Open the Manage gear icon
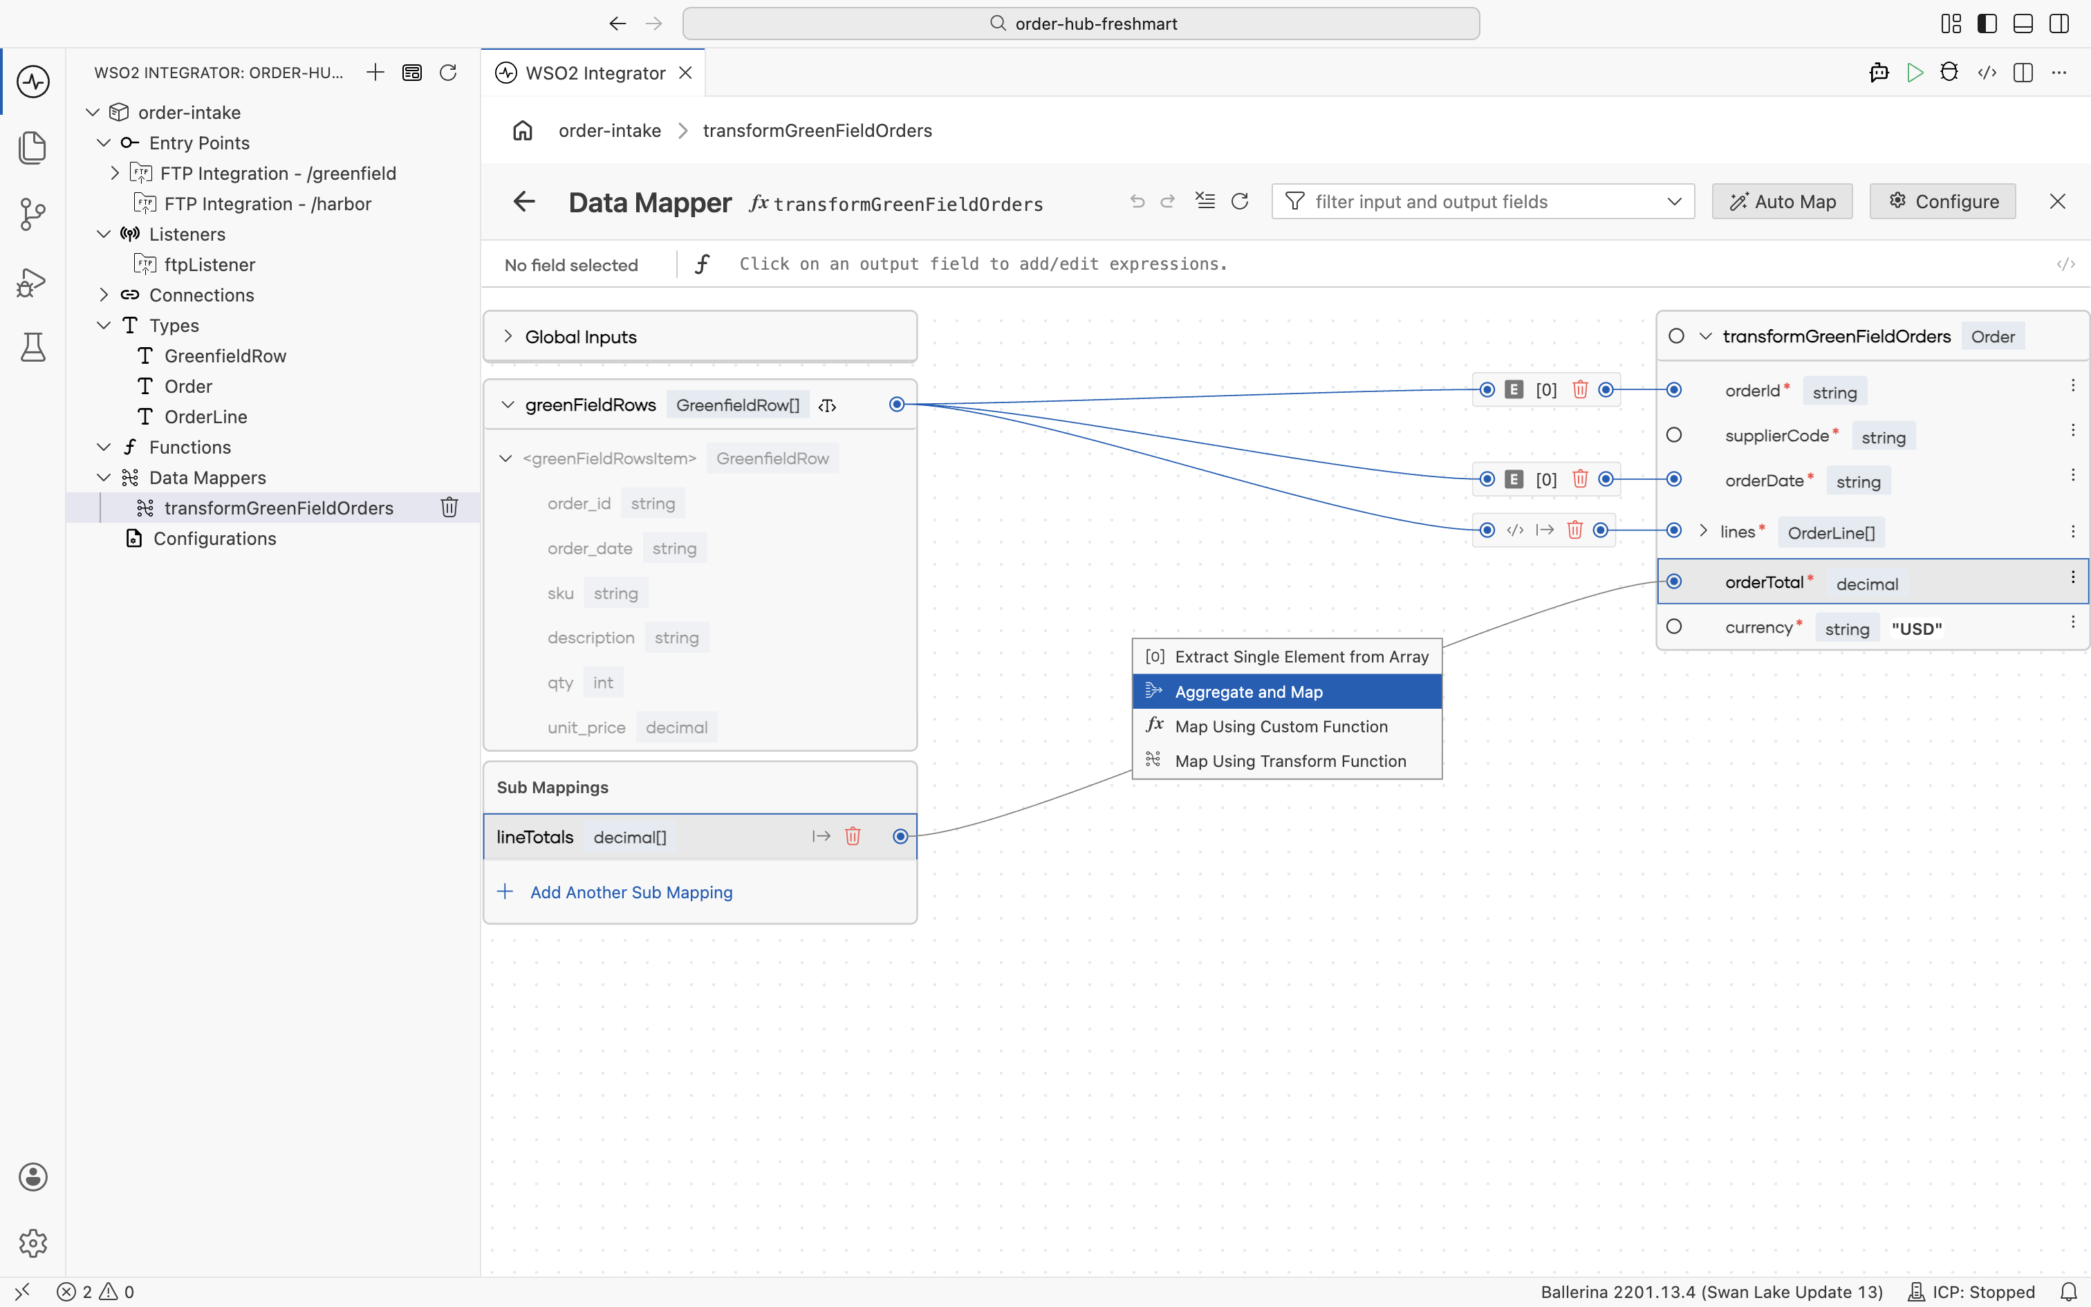2091x1307 pixels. coord(32,1242)
